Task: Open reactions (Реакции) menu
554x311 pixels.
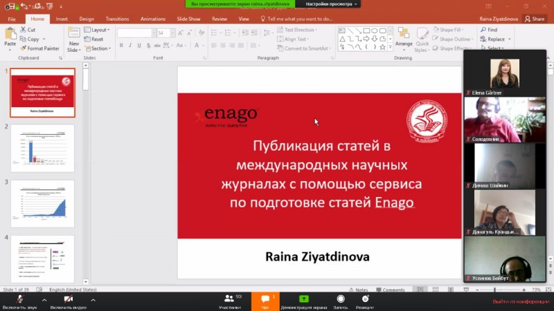Action: click(x=365, y=301)
